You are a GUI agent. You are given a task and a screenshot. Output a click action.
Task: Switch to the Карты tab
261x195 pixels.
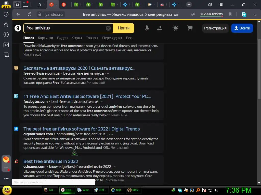point(76,38)
